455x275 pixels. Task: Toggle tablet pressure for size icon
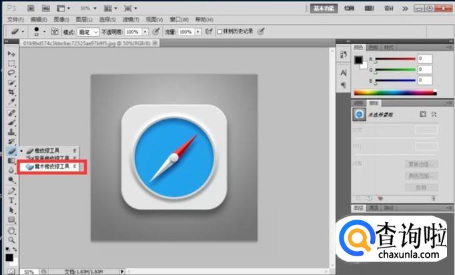[261, 31]
